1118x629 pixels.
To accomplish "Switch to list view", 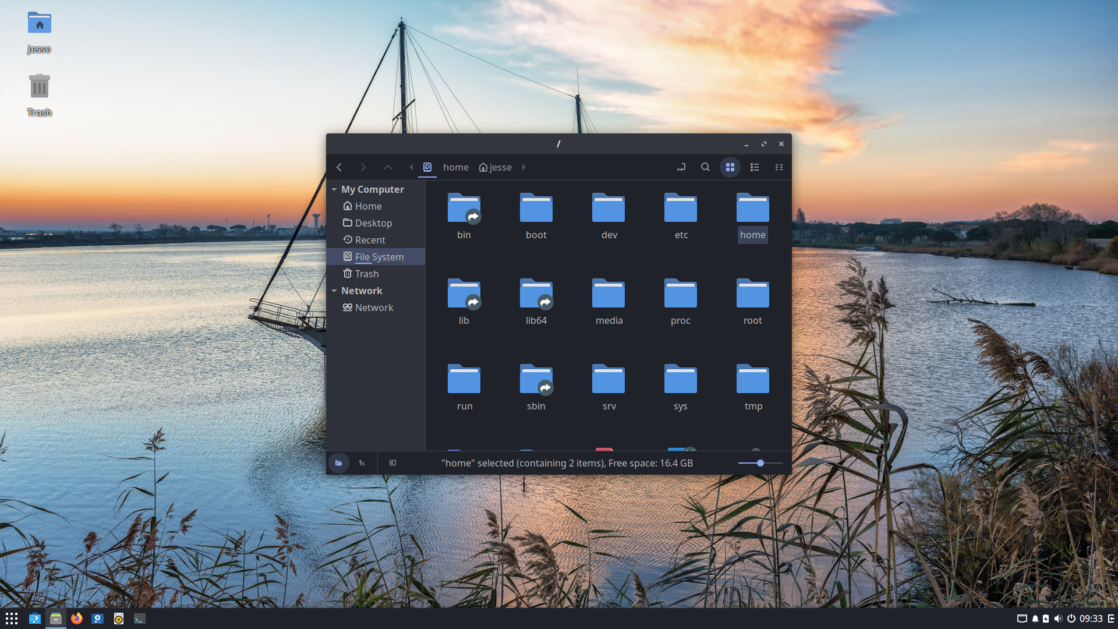I will point(755,167).
